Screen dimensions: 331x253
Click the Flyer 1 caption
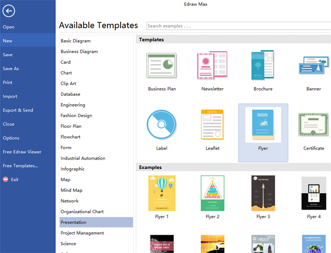pyautogui.click(x=162, y=217)
